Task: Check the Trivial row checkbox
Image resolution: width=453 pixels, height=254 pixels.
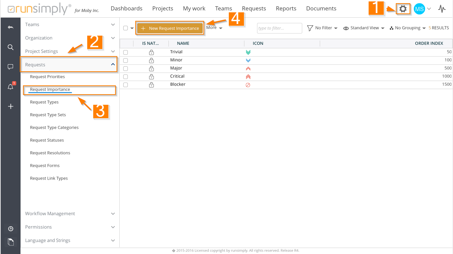Action: pos(125,52)
